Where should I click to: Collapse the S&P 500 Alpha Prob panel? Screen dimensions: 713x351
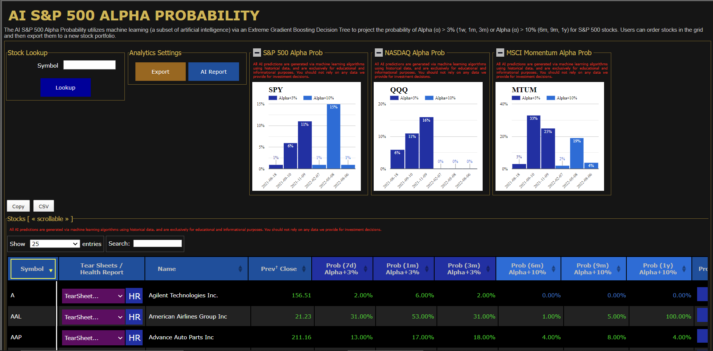coord(257,53)
